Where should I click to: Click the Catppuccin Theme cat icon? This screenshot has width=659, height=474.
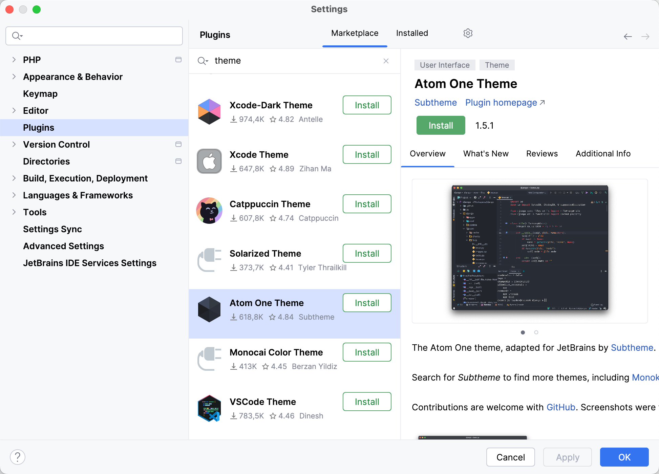[x=209, y=211]
